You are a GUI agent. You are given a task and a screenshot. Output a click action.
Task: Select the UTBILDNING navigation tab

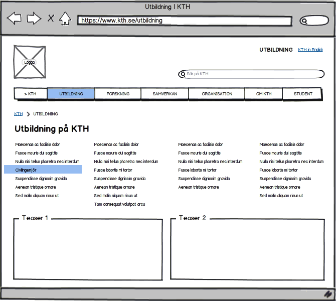71,94
